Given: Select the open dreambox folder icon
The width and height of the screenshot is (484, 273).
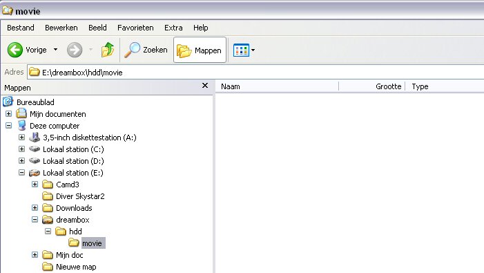Looking at the screenshot, I should click(x=48, y=220).
